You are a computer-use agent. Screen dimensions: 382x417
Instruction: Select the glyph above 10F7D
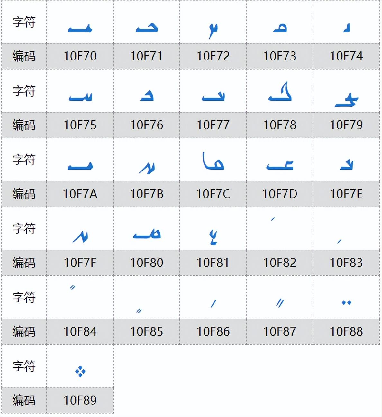280,165
